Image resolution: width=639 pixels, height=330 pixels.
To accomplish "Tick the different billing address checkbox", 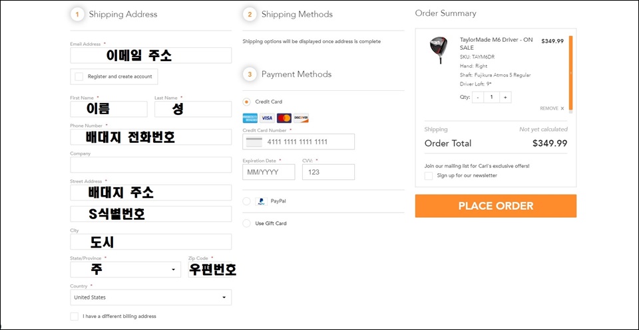I will click(x=74, y=316).
